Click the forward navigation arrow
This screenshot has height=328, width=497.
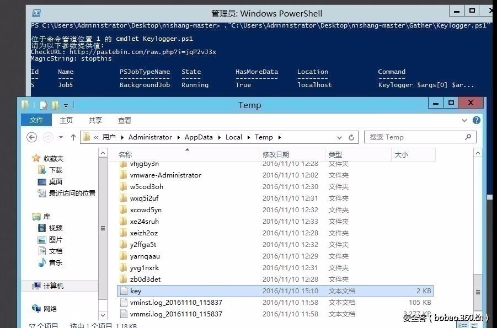click(48, 137)
